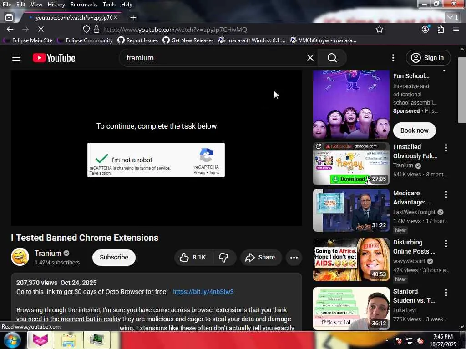Click the page scrollbar down arrow
466x349 pixels.
coord(462,327)
